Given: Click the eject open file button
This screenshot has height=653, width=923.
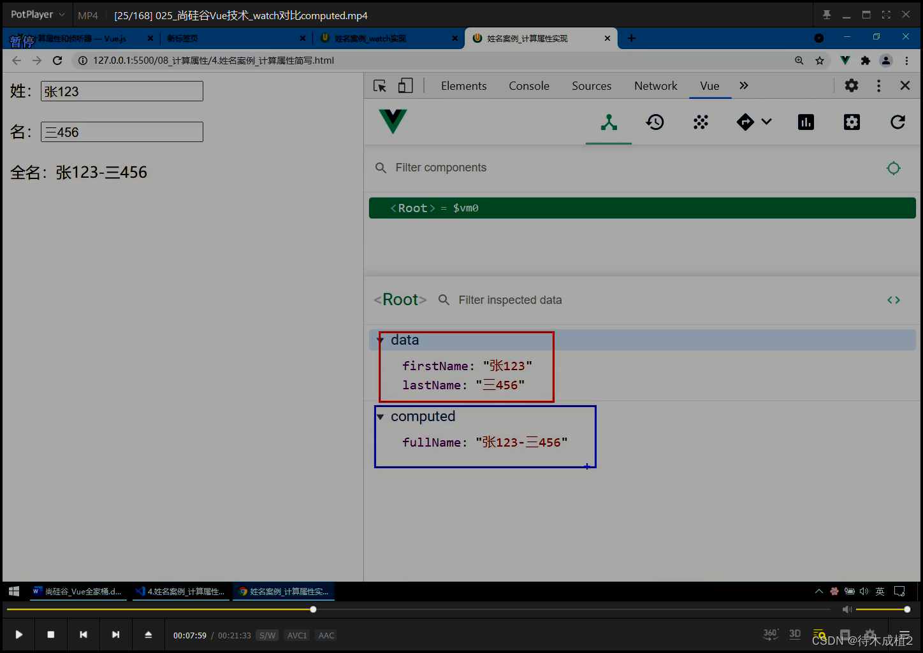Looking at the screenshot, I should point(149,635).
